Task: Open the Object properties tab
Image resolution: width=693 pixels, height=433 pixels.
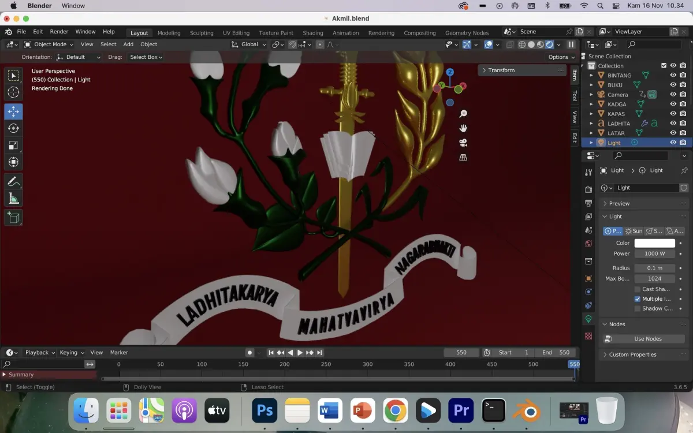Action: (x=588, y=278)
